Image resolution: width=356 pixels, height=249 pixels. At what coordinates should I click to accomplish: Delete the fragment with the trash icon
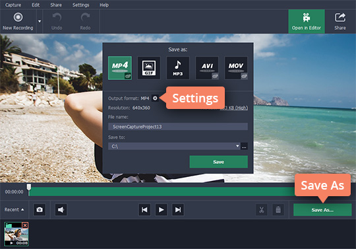pyautogui.click(x=278, y=209)
